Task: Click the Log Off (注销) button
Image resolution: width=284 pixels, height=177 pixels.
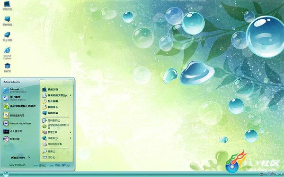Action: click(40, 165)
